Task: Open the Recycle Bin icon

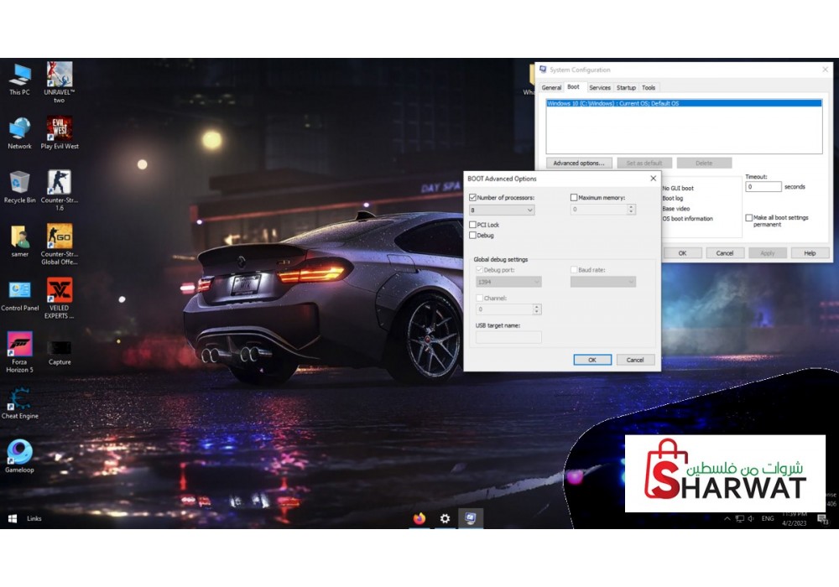Action: point(19,183)
